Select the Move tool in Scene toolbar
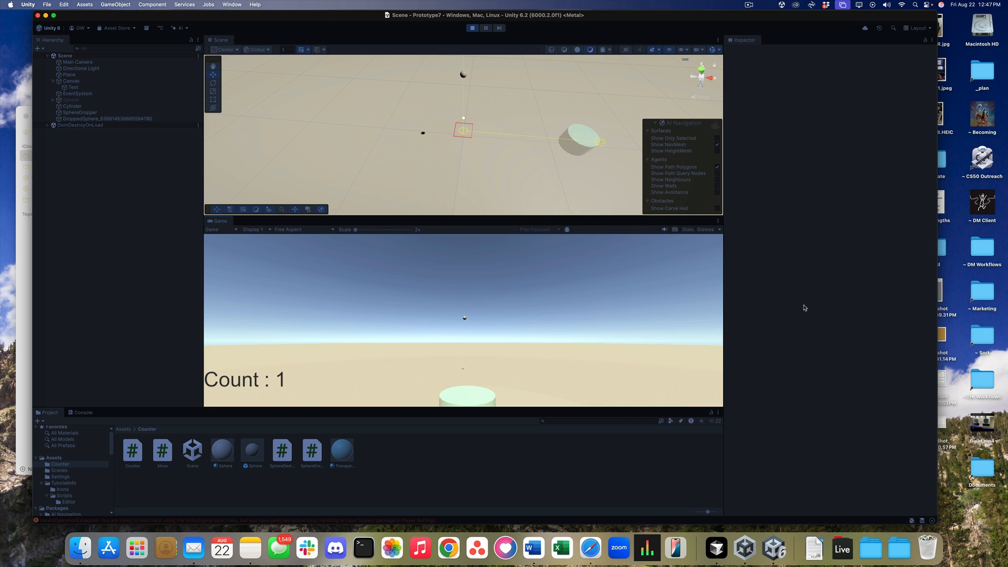This screenshot has height=567, width=1008. point(213,75)
